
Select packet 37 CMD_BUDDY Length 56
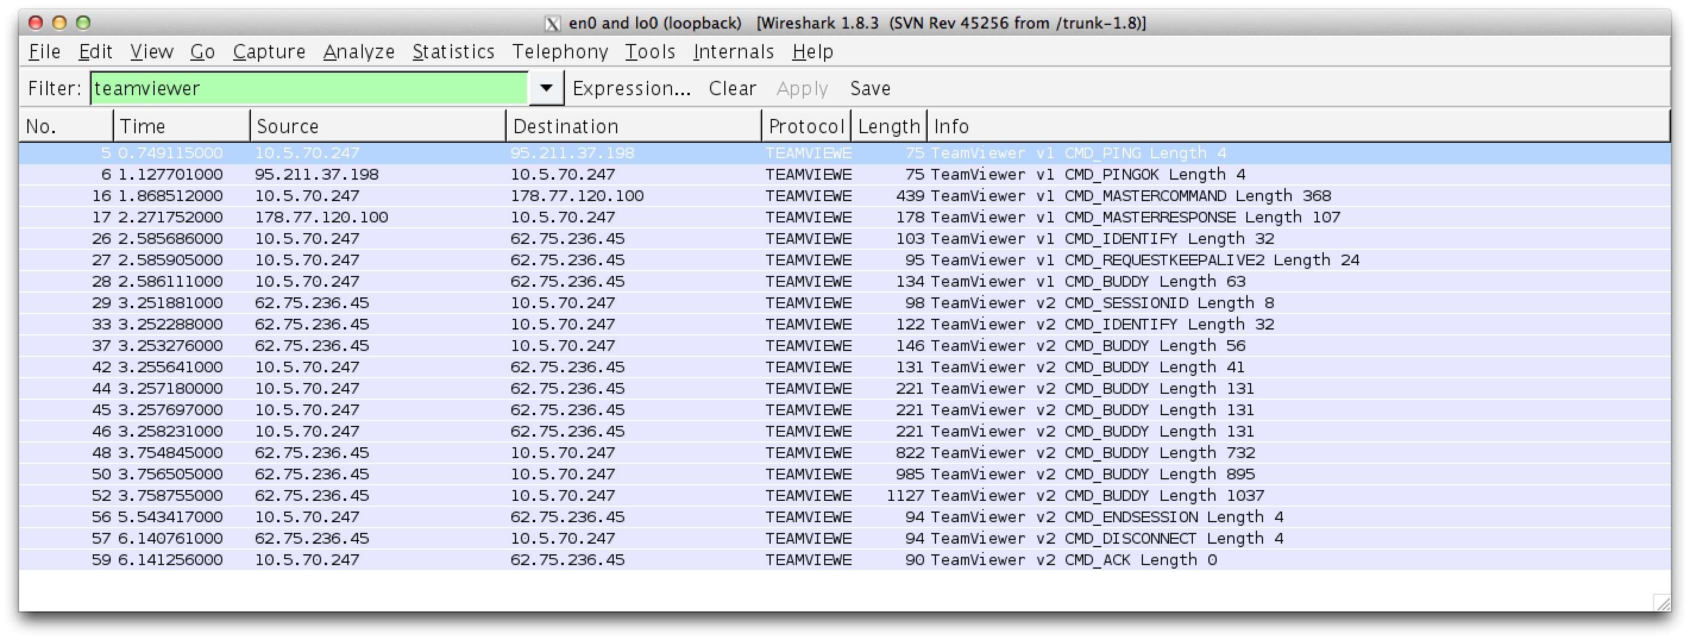click(x=844, y=346)
